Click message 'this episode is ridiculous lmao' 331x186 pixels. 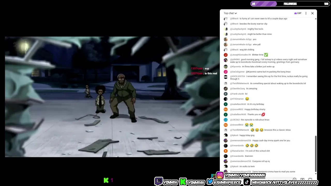(255, 120)
